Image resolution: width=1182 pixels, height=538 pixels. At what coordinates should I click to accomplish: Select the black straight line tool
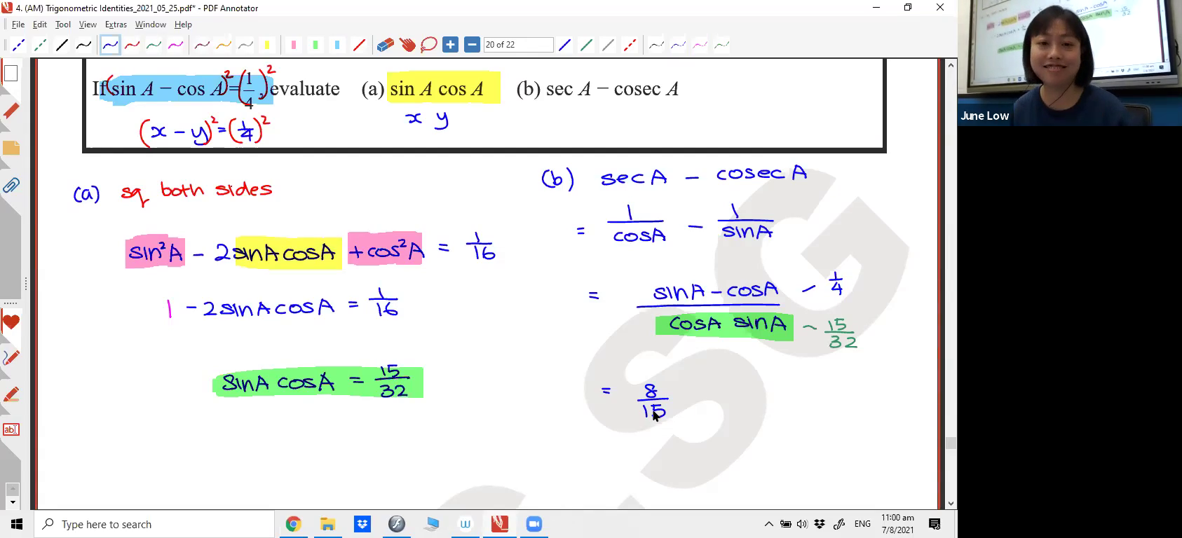tap(62, 46)
